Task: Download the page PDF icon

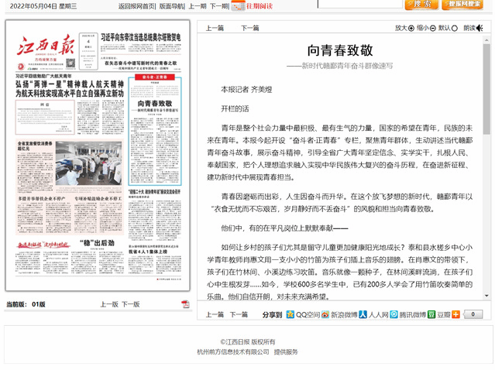Action: (185, 304)
